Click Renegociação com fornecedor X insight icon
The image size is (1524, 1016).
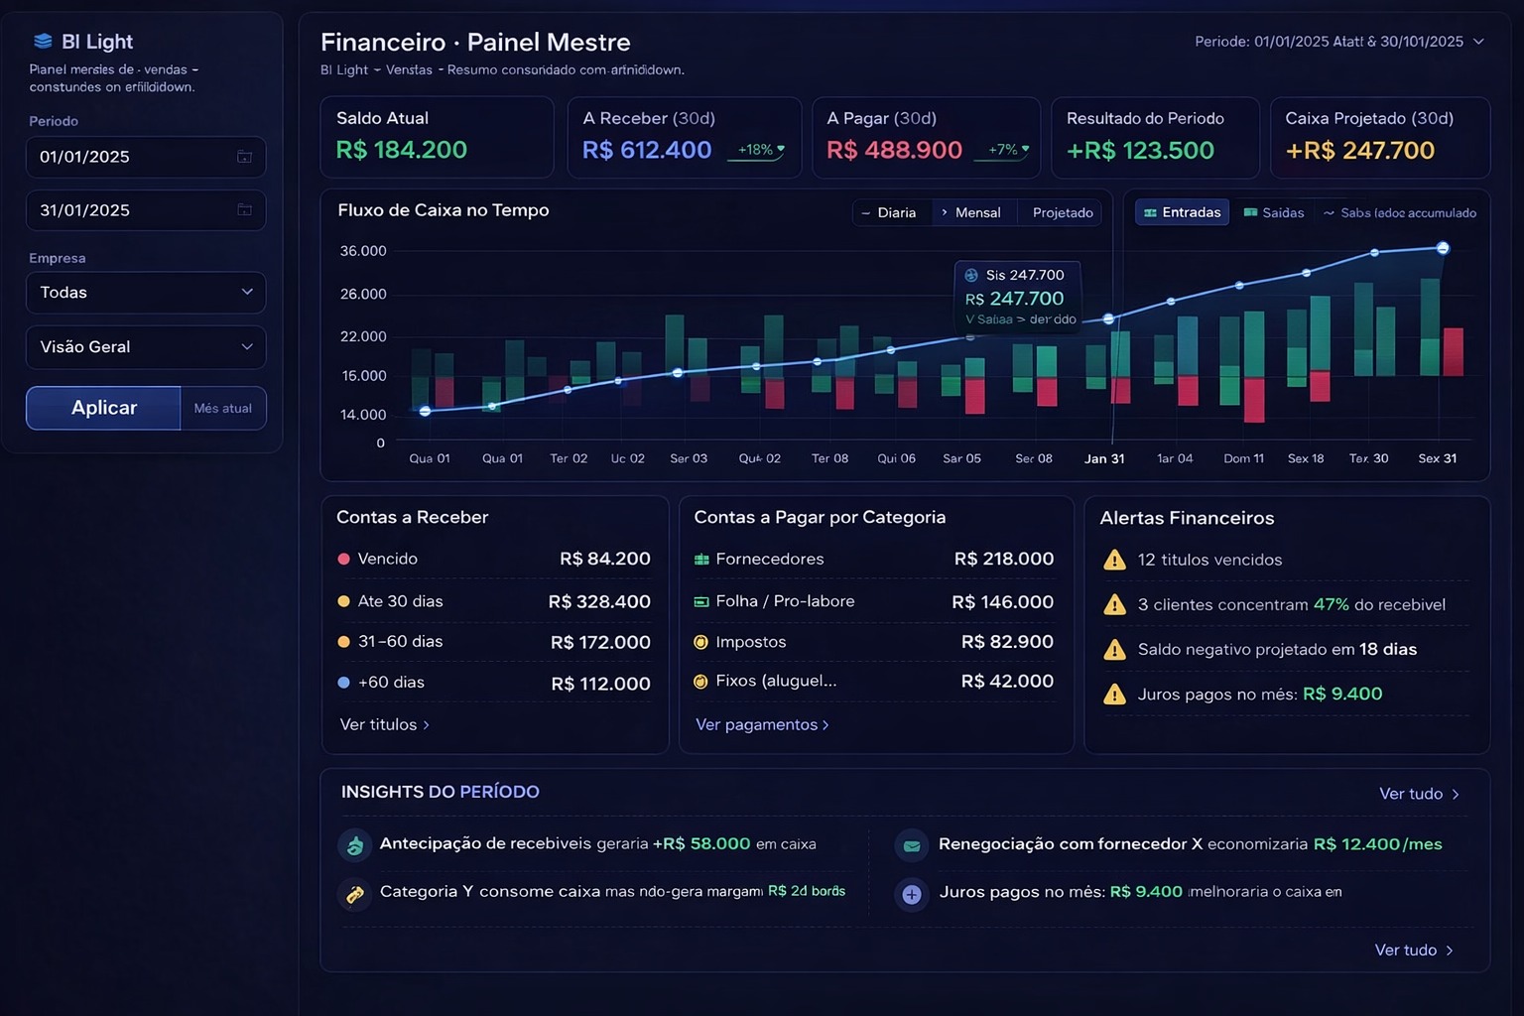[912, 846]
